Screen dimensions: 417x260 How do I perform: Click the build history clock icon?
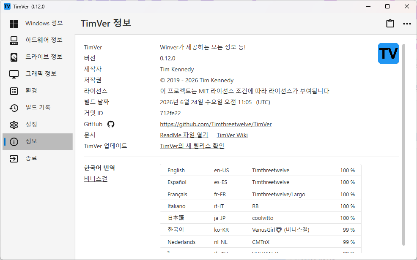14,108
